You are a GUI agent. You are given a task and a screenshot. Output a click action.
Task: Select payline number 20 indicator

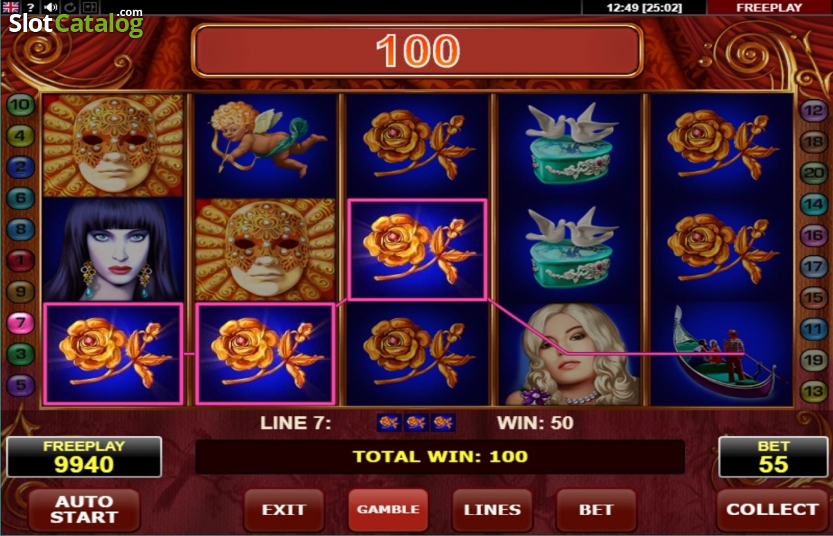click(x=813, y=173)
